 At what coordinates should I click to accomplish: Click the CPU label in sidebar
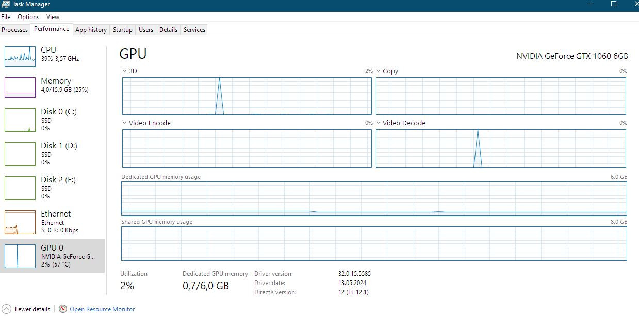click(48, 50)
